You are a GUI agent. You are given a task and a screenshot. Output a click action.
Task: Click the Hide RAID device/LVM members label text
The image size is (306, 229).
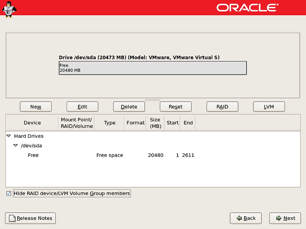[72, 193]
